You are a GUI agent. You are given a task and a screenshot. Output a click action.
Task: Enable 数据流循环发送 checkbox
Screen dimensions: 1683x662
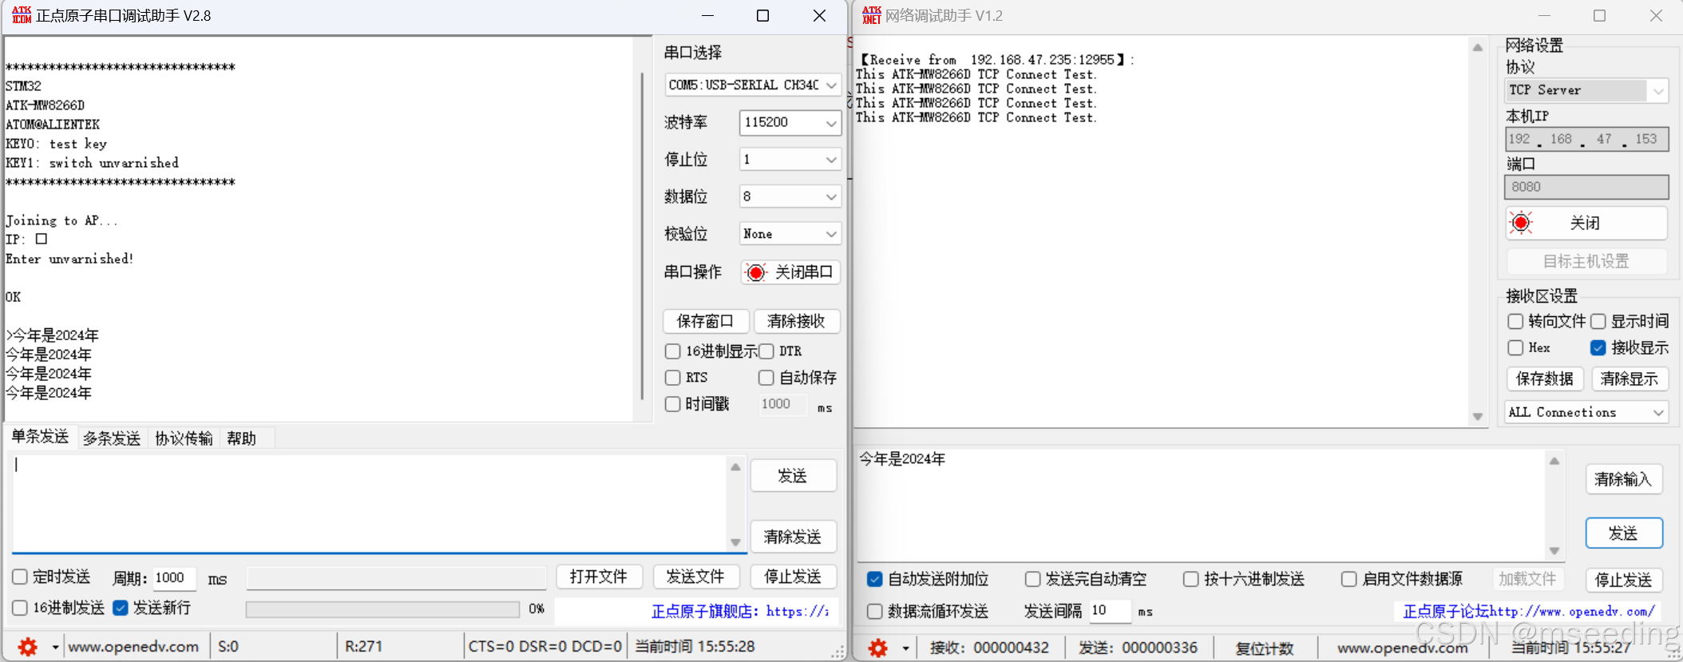click(x=875, y=612)
